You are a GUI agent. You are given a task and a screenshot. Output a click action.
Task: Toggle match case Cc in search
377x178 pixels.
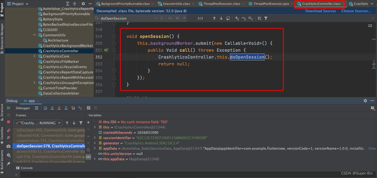click(170, 18)
